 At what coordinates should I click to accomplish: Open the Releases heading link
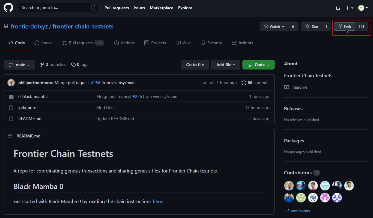(293, 108)
